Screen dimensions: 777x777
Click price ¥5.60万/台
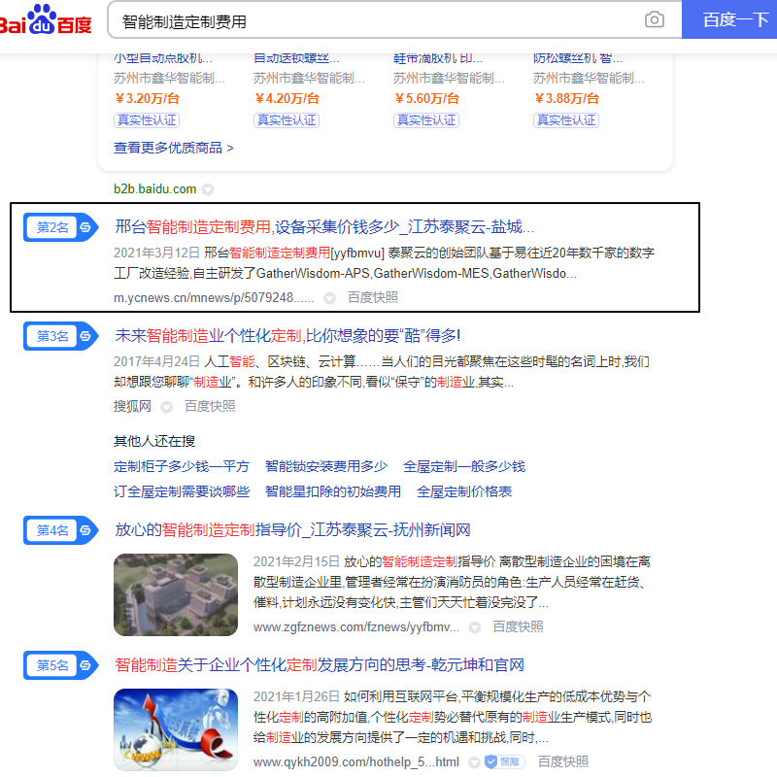[x=426, y=99]
